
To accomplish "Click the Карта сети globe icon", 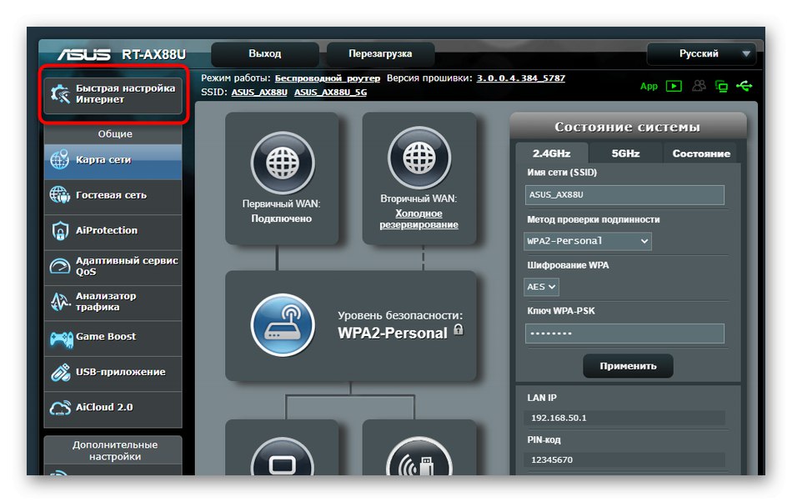I will pos(59,159).
